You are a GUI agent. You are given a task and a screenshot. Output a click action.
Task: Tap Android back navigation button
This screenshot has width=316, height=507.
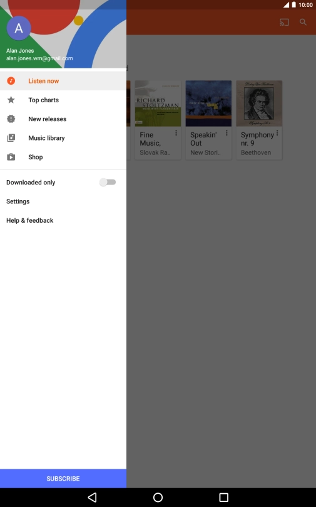coord(92,498)
